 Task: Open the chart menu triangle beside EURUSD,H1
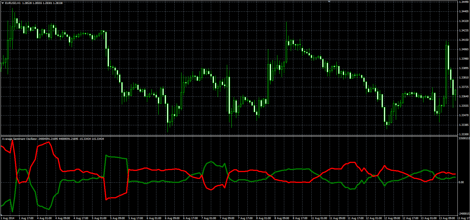[3, 3]
